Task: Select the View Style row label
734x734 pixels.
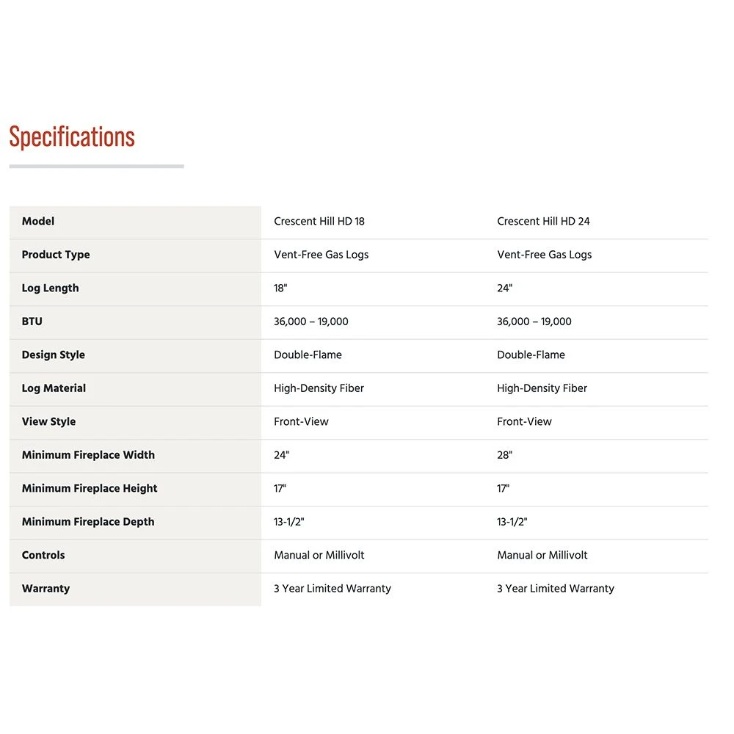Action: pyautogui.click(x=48, y=422)
